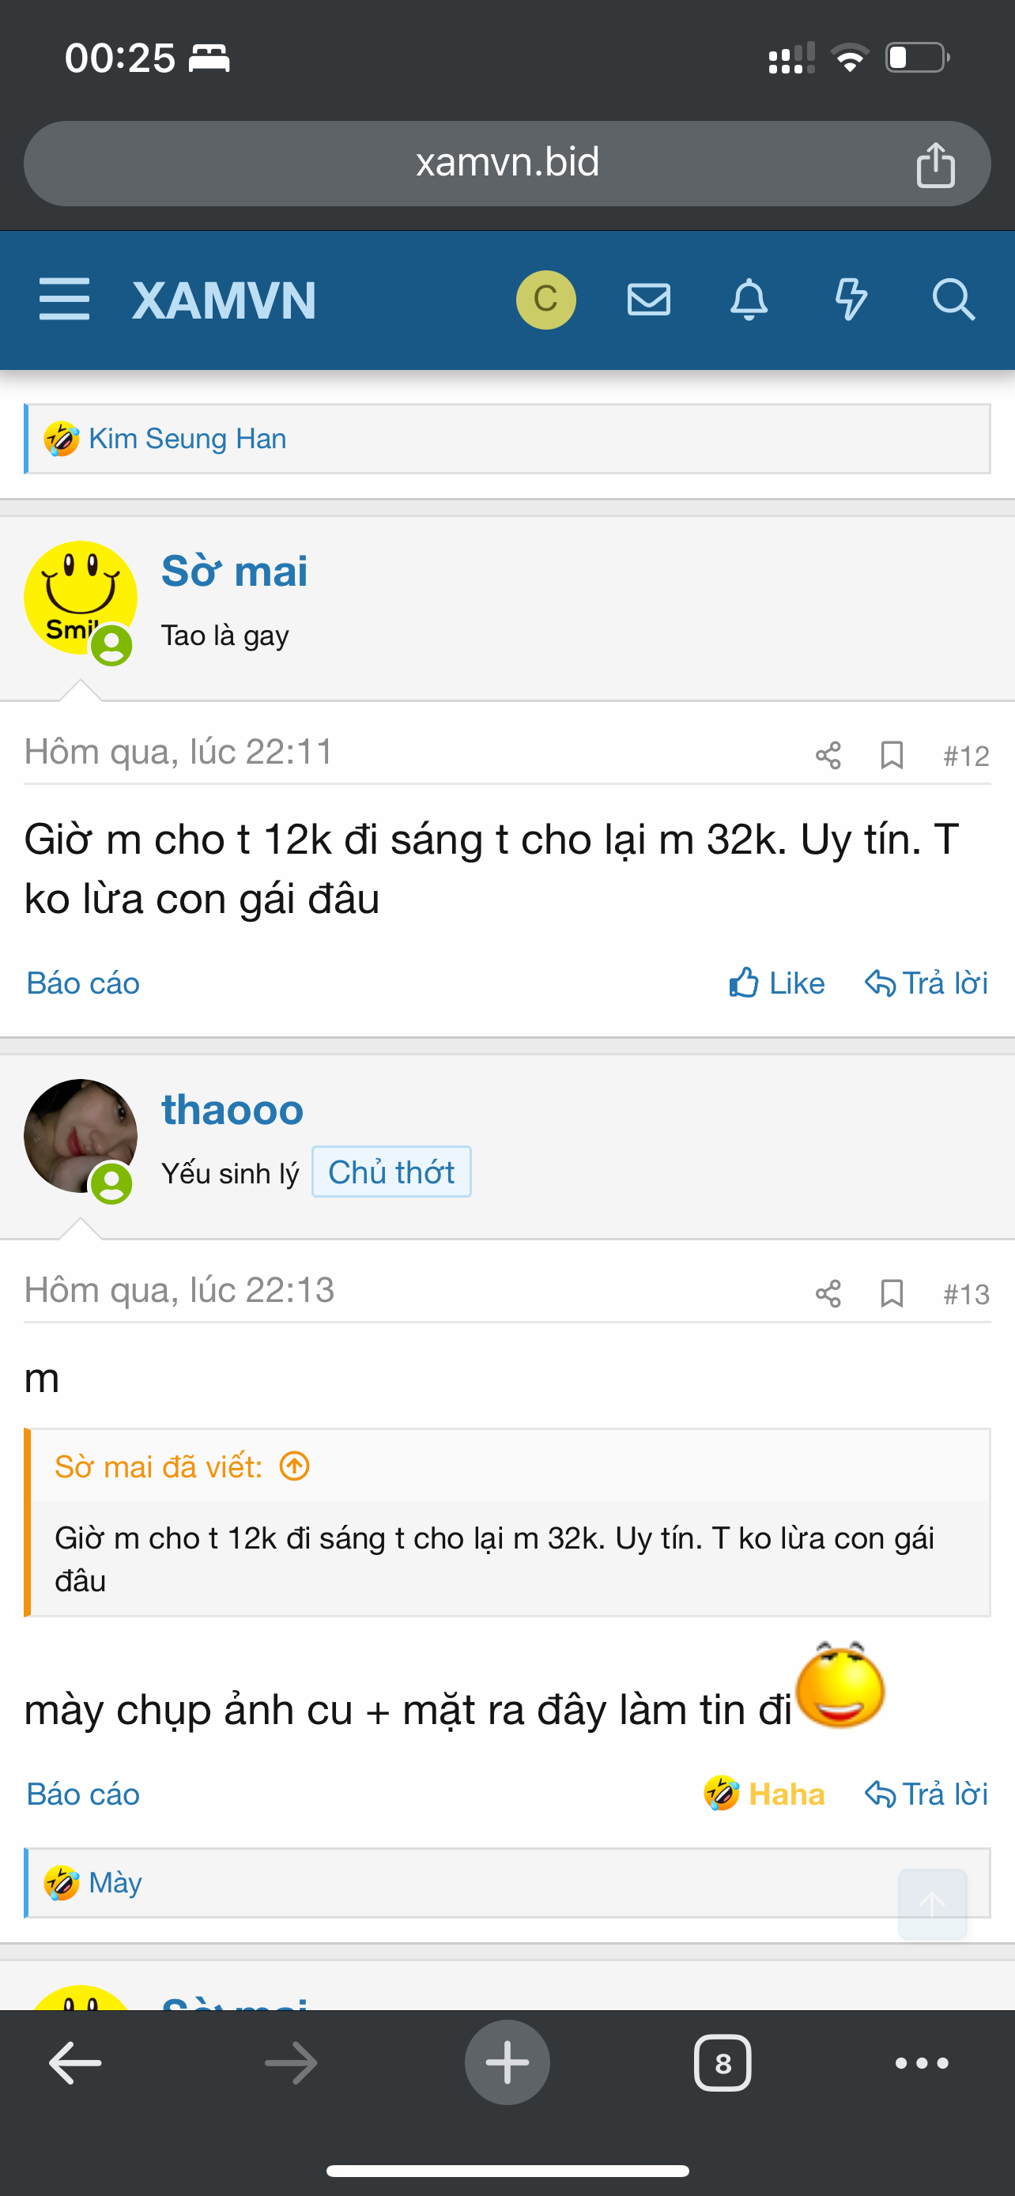This screenshot has width=1015, height=2196.
Task: Open the notification bell alerts
Action: click(x=749, y=300)
